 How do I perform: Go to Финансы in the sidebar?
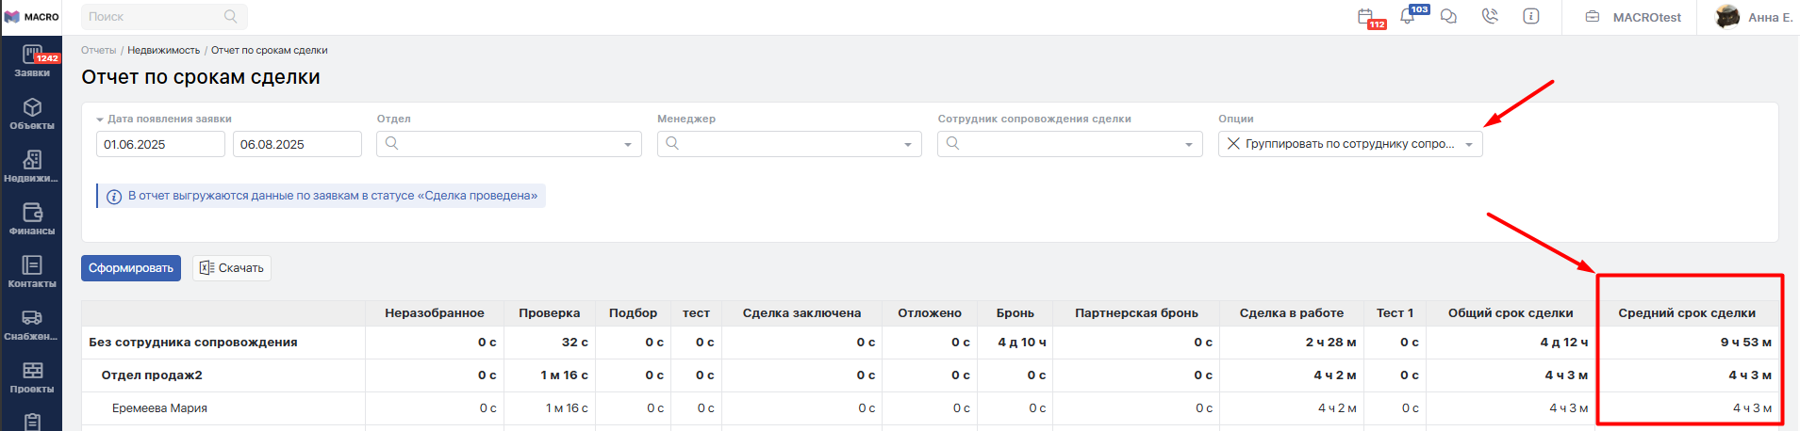[32, 219]
